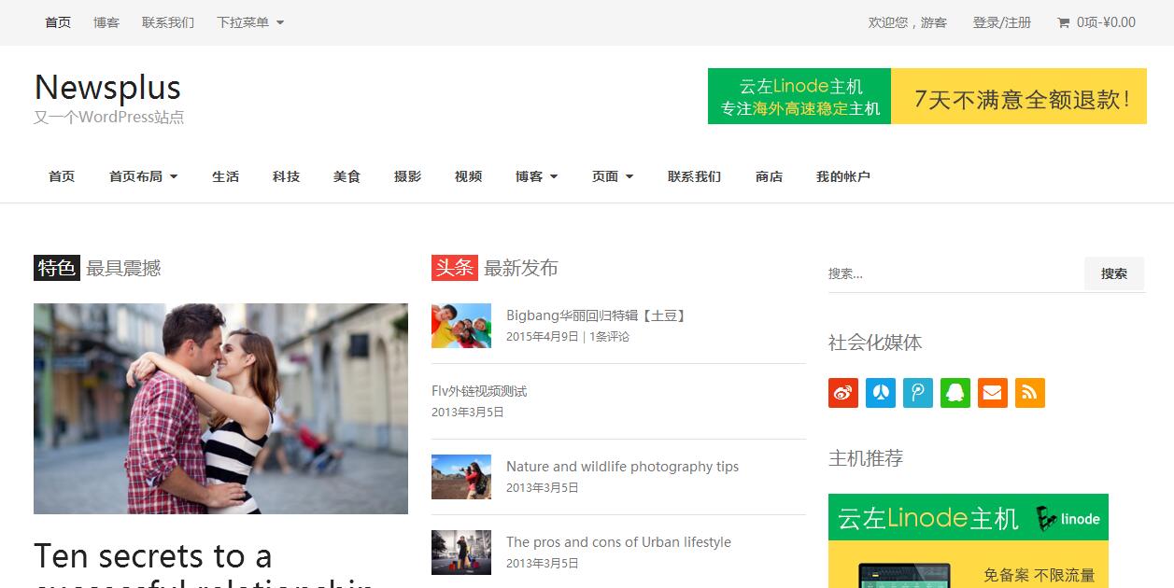Open 联系我们 in main navigation

[x=694, y=176]
